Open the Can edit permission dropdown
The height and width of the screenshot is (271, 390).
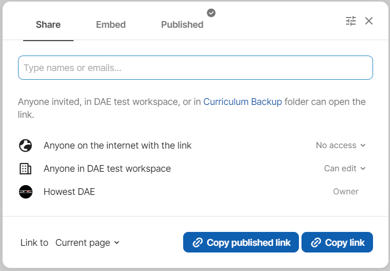345,169
